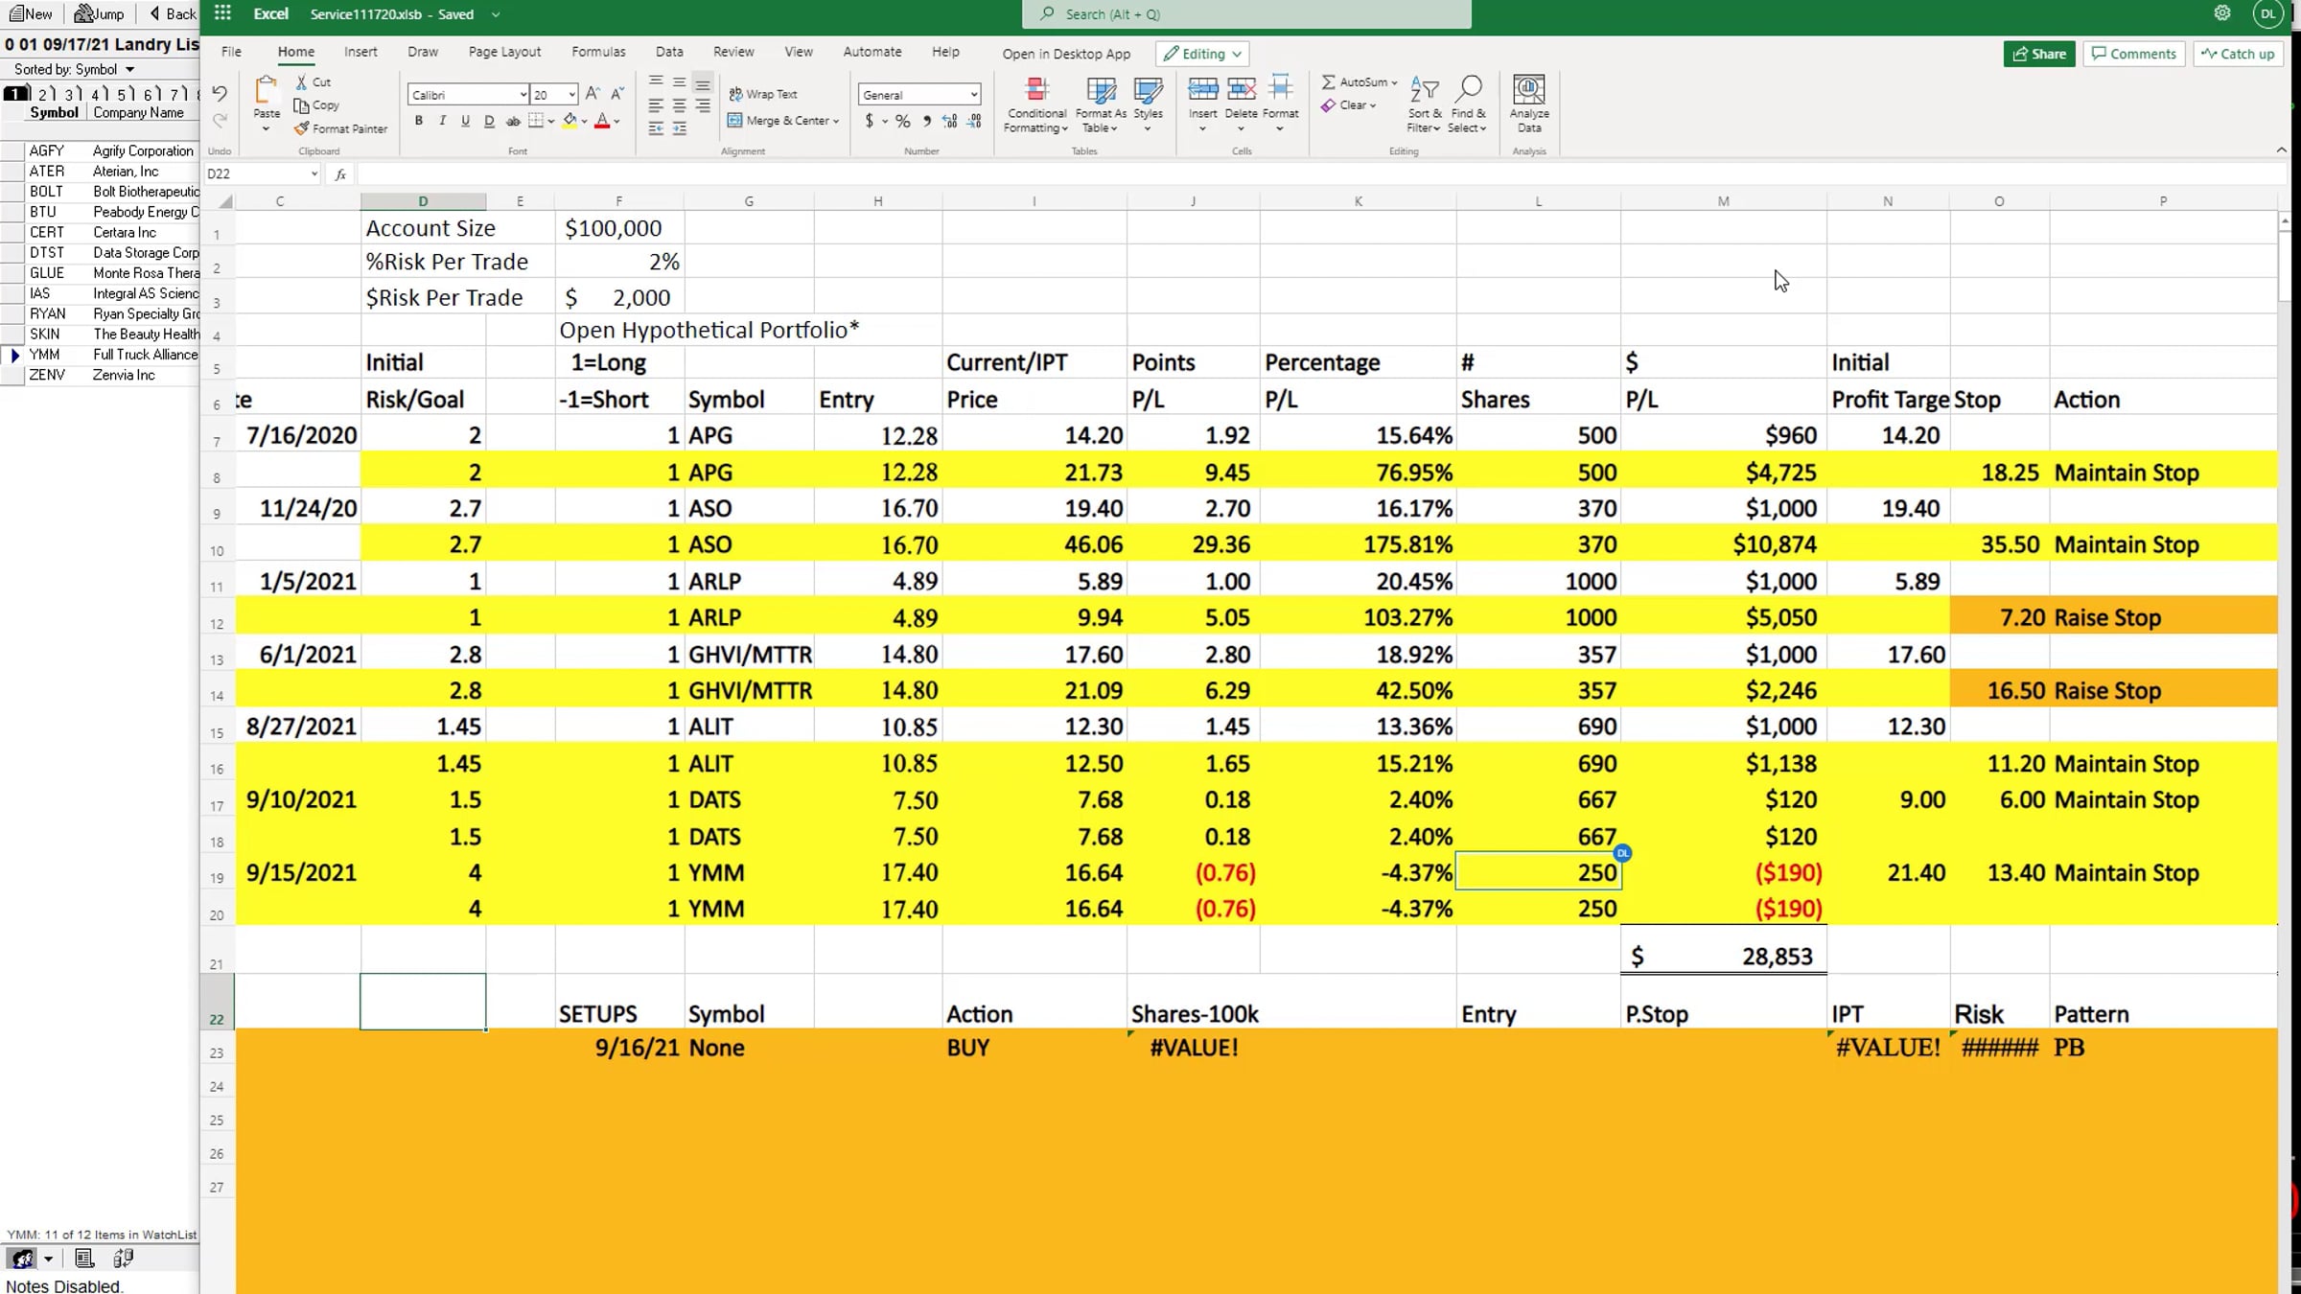This screenshot has height=1294, width=2301.
Task: Apply percent style to the cell
Action: pos(902,121)
